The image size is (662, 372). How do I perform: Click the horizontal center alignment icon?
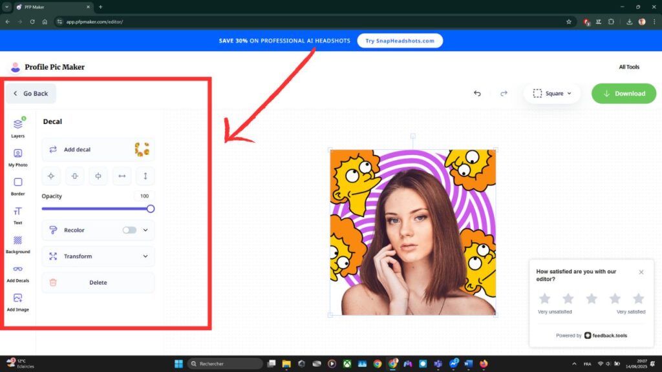pyautogui.click(x=98, y=176)
